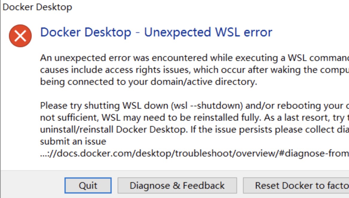Click the 'uninstall/reinstall Docker Desktop' line
The width and height of the screenshot is (349, 198).
(195, 130)
